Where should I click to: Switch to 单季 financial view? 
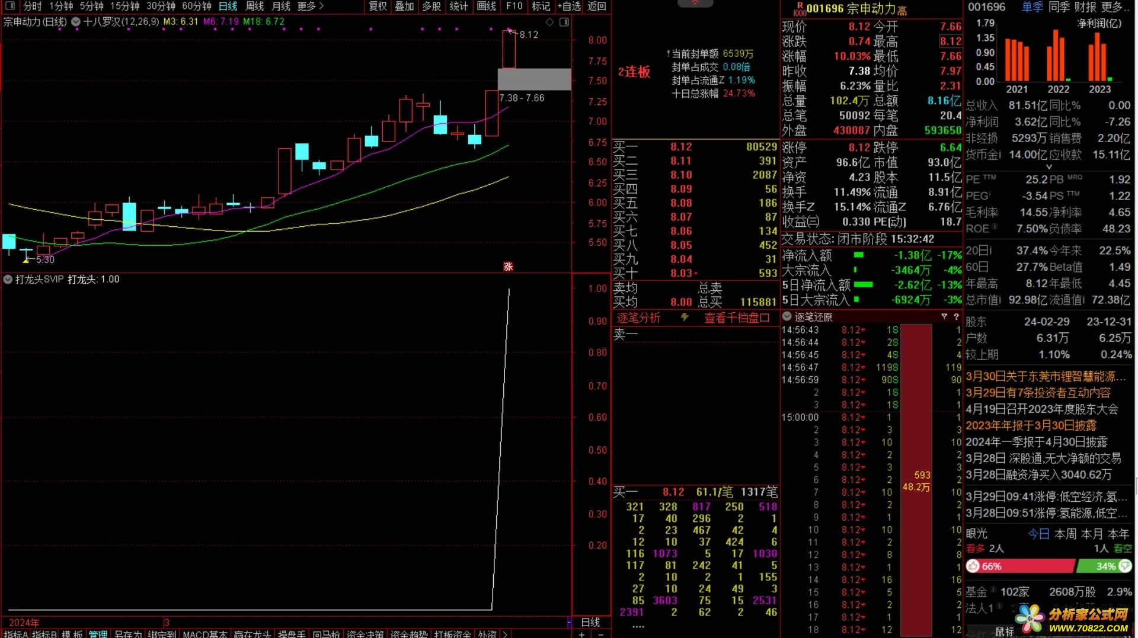[1032, 7]
